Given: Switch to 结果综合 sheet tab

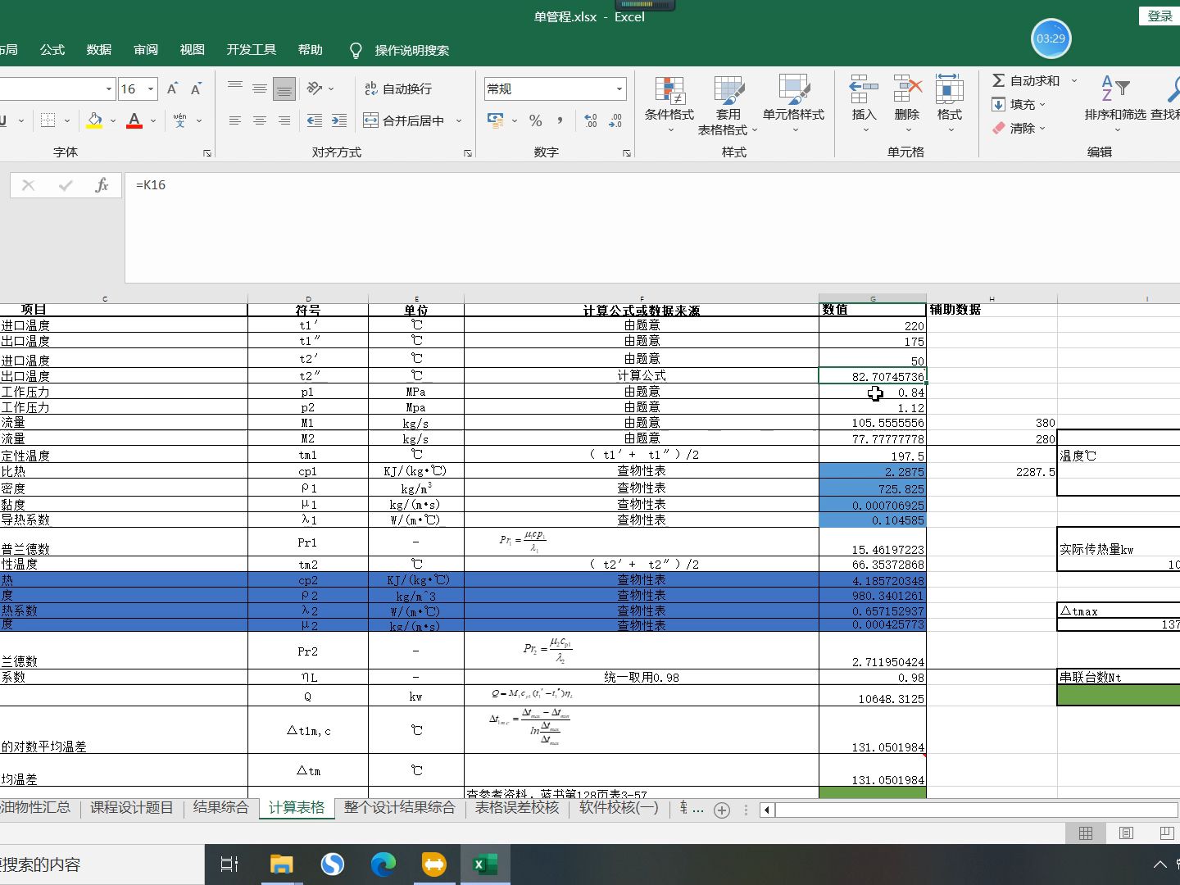Looking at the screenshot, I should tap(221, 807).
